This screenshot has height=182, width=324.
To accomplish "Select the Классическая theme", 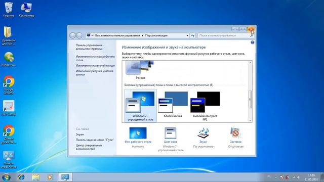I will click(x=173, y=105).
